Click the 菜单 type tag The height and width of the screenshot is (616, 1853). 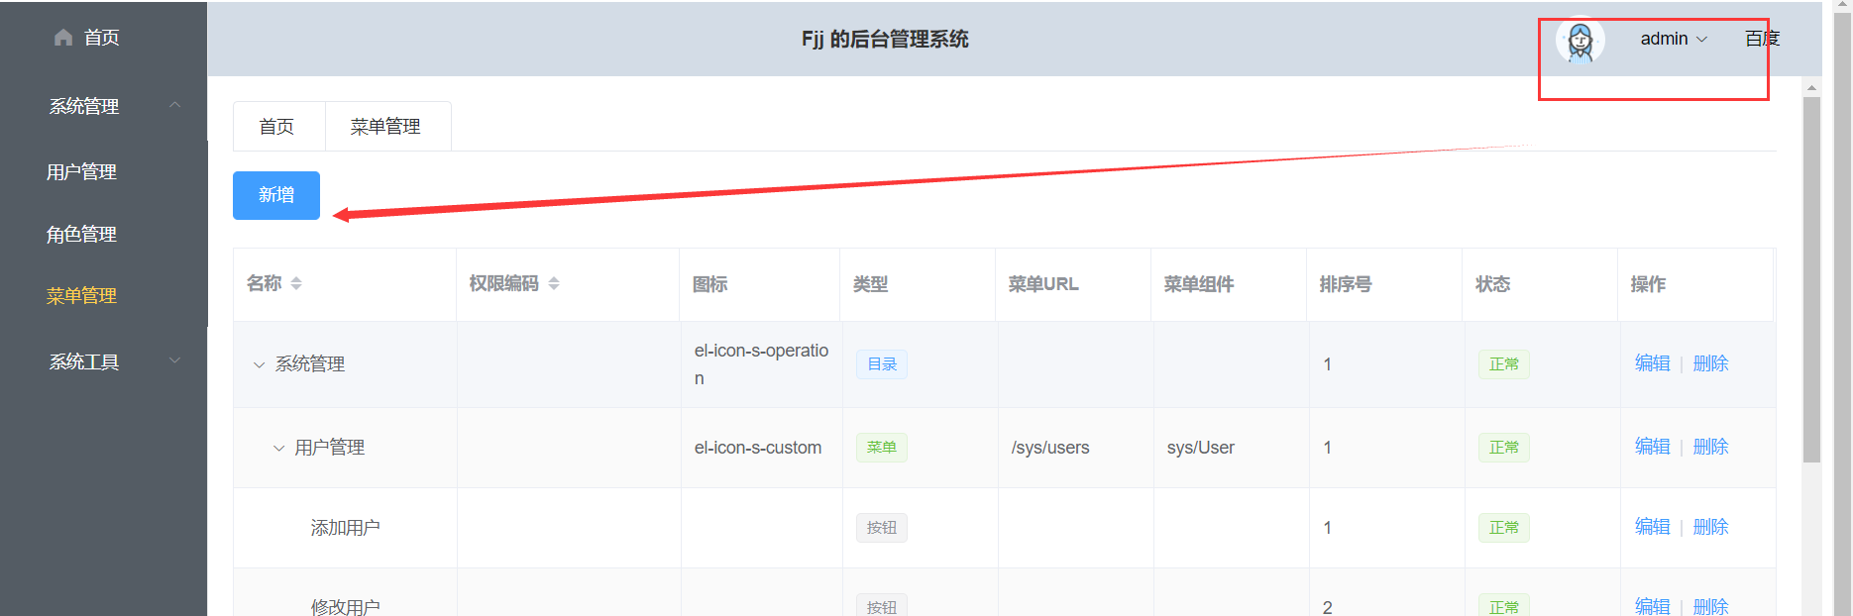coord(882,448)
